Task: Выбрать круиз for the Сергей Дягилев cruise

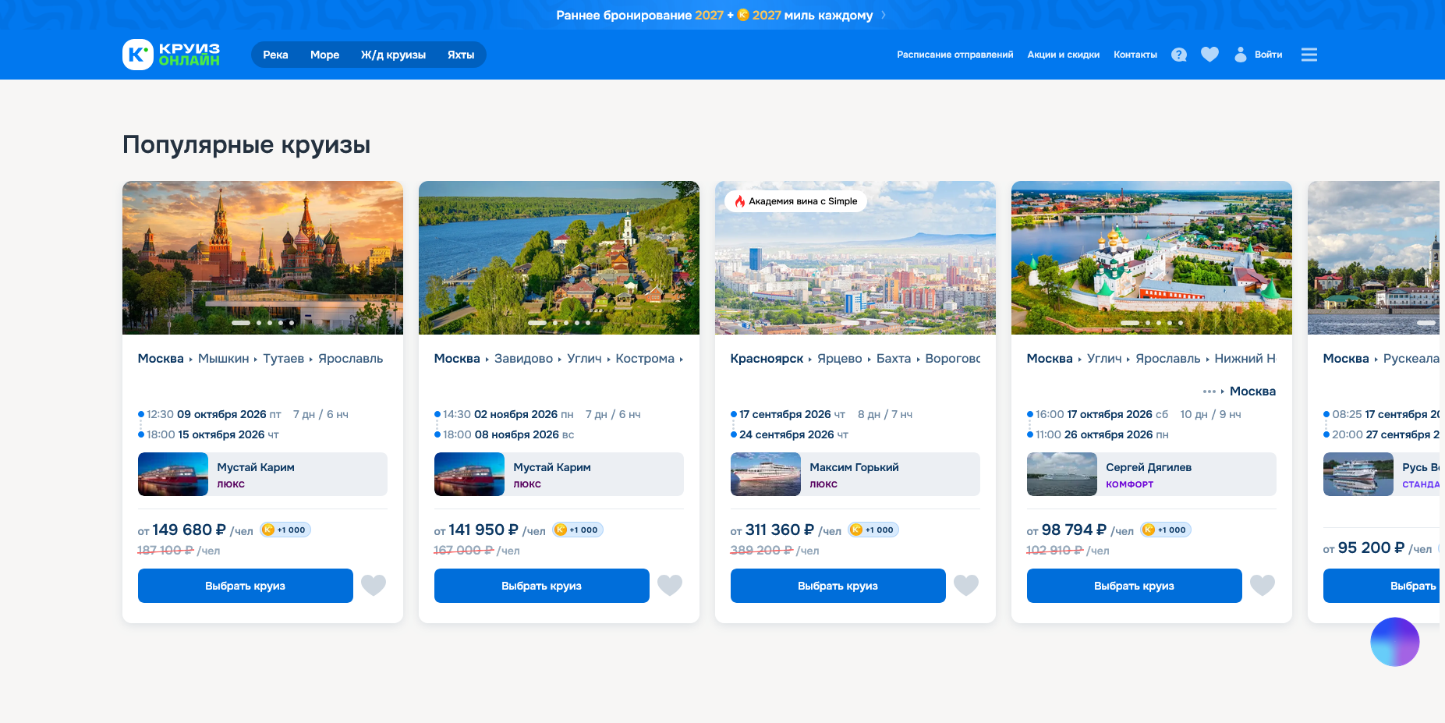Action: coord(1135,586)
